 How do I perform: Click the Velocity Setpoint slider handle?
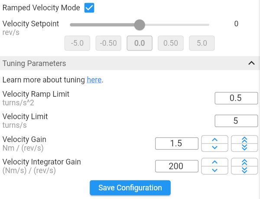pos(140,25)
